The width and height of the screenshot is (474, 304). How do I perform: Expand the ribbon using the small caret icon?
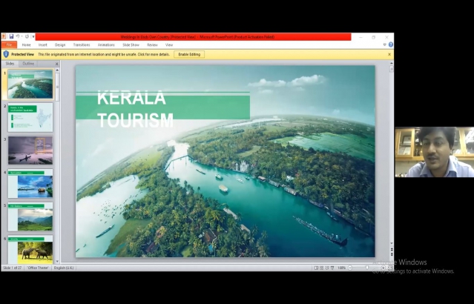pos(384,44)
